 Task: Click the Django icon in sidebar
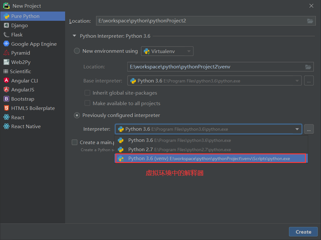click(x=6, y=25)
